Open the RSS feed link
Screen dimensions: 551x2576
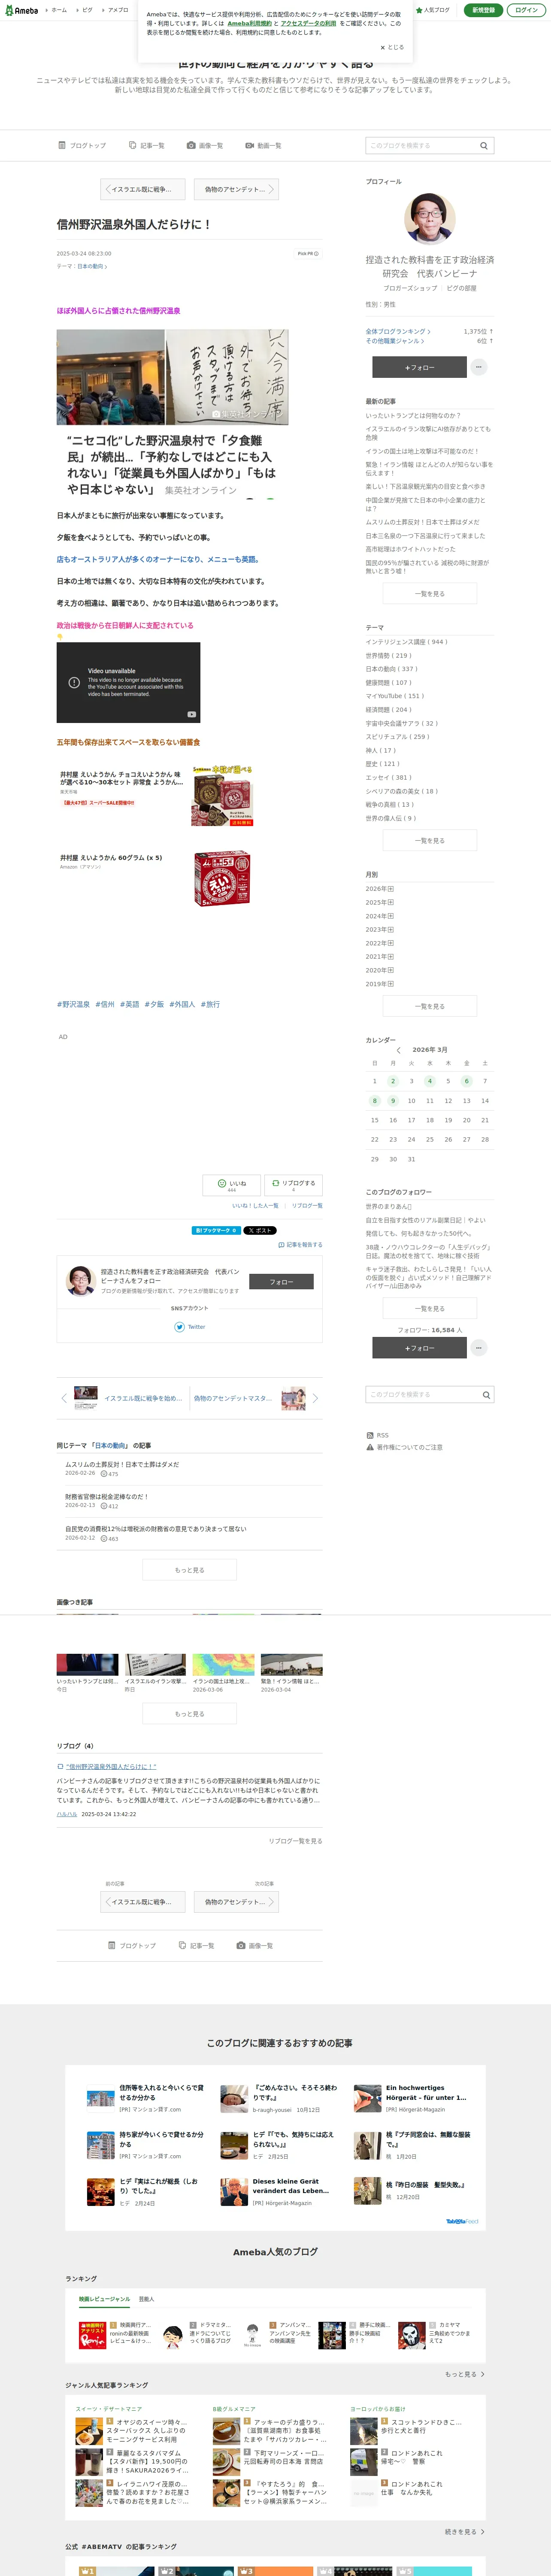(x=378, y=1435)
